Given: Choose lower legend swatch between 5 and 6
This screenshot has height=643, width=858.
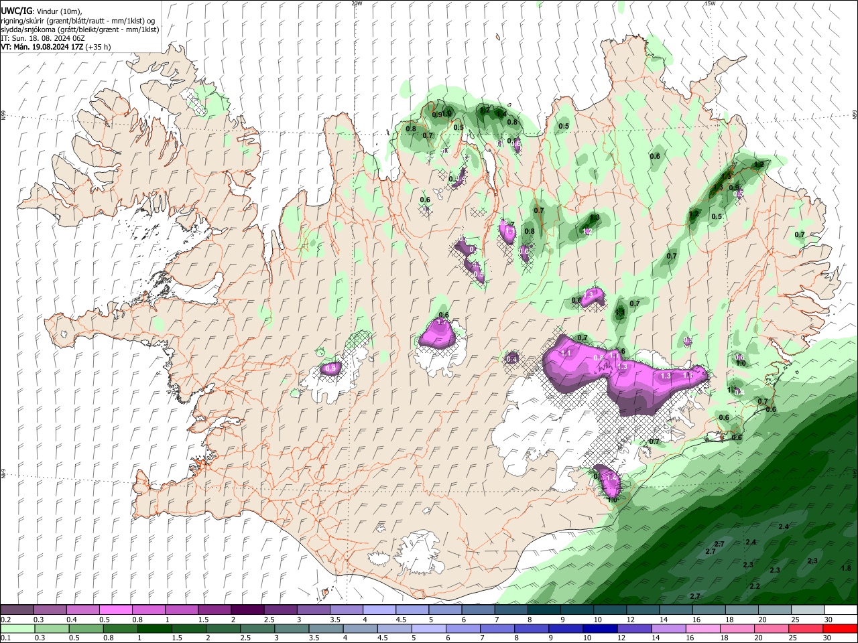Looking at the screenshot, I should coord(429,628).
